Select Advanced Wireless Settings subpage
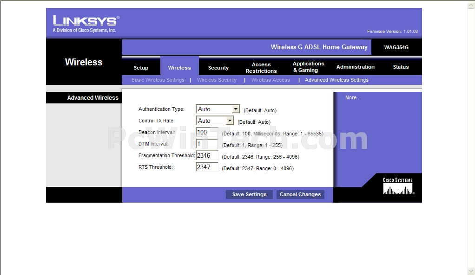Viewport: 475px width, 275px height. [x=336, y=80]
